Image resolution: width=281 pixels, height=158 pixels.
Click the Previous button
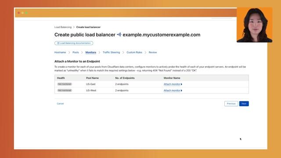(x=231, y=104)
